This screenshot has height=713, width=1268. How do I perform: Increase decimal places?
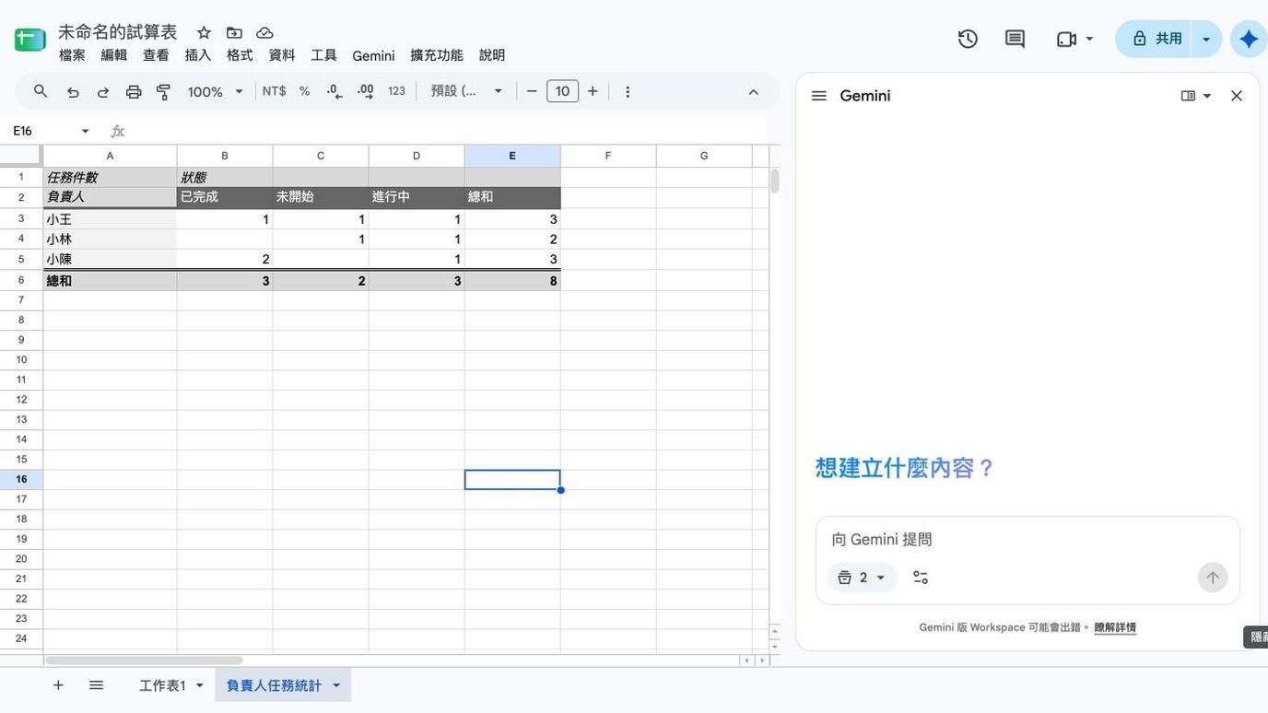coord(366,91)
